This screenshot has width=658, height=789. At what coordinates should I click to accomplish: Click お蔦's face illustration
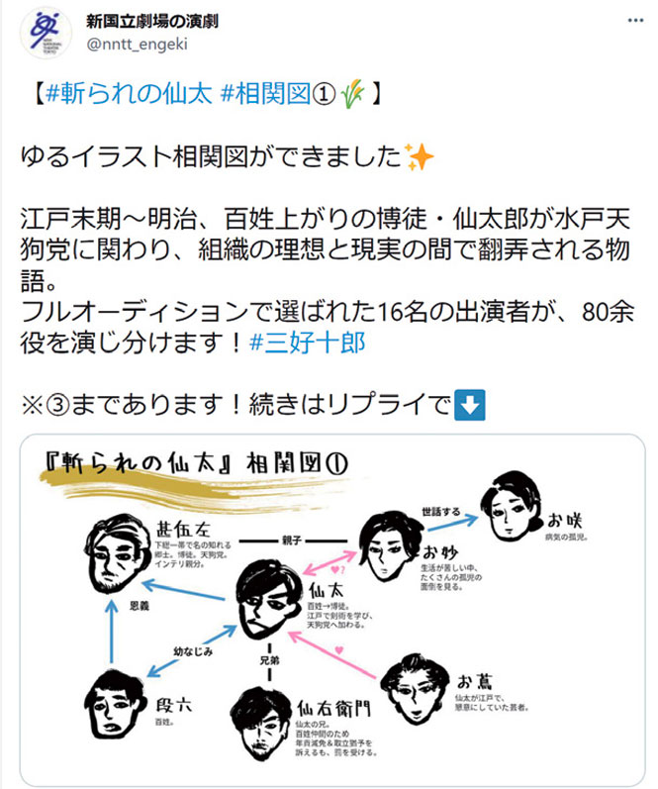[415, 690]
